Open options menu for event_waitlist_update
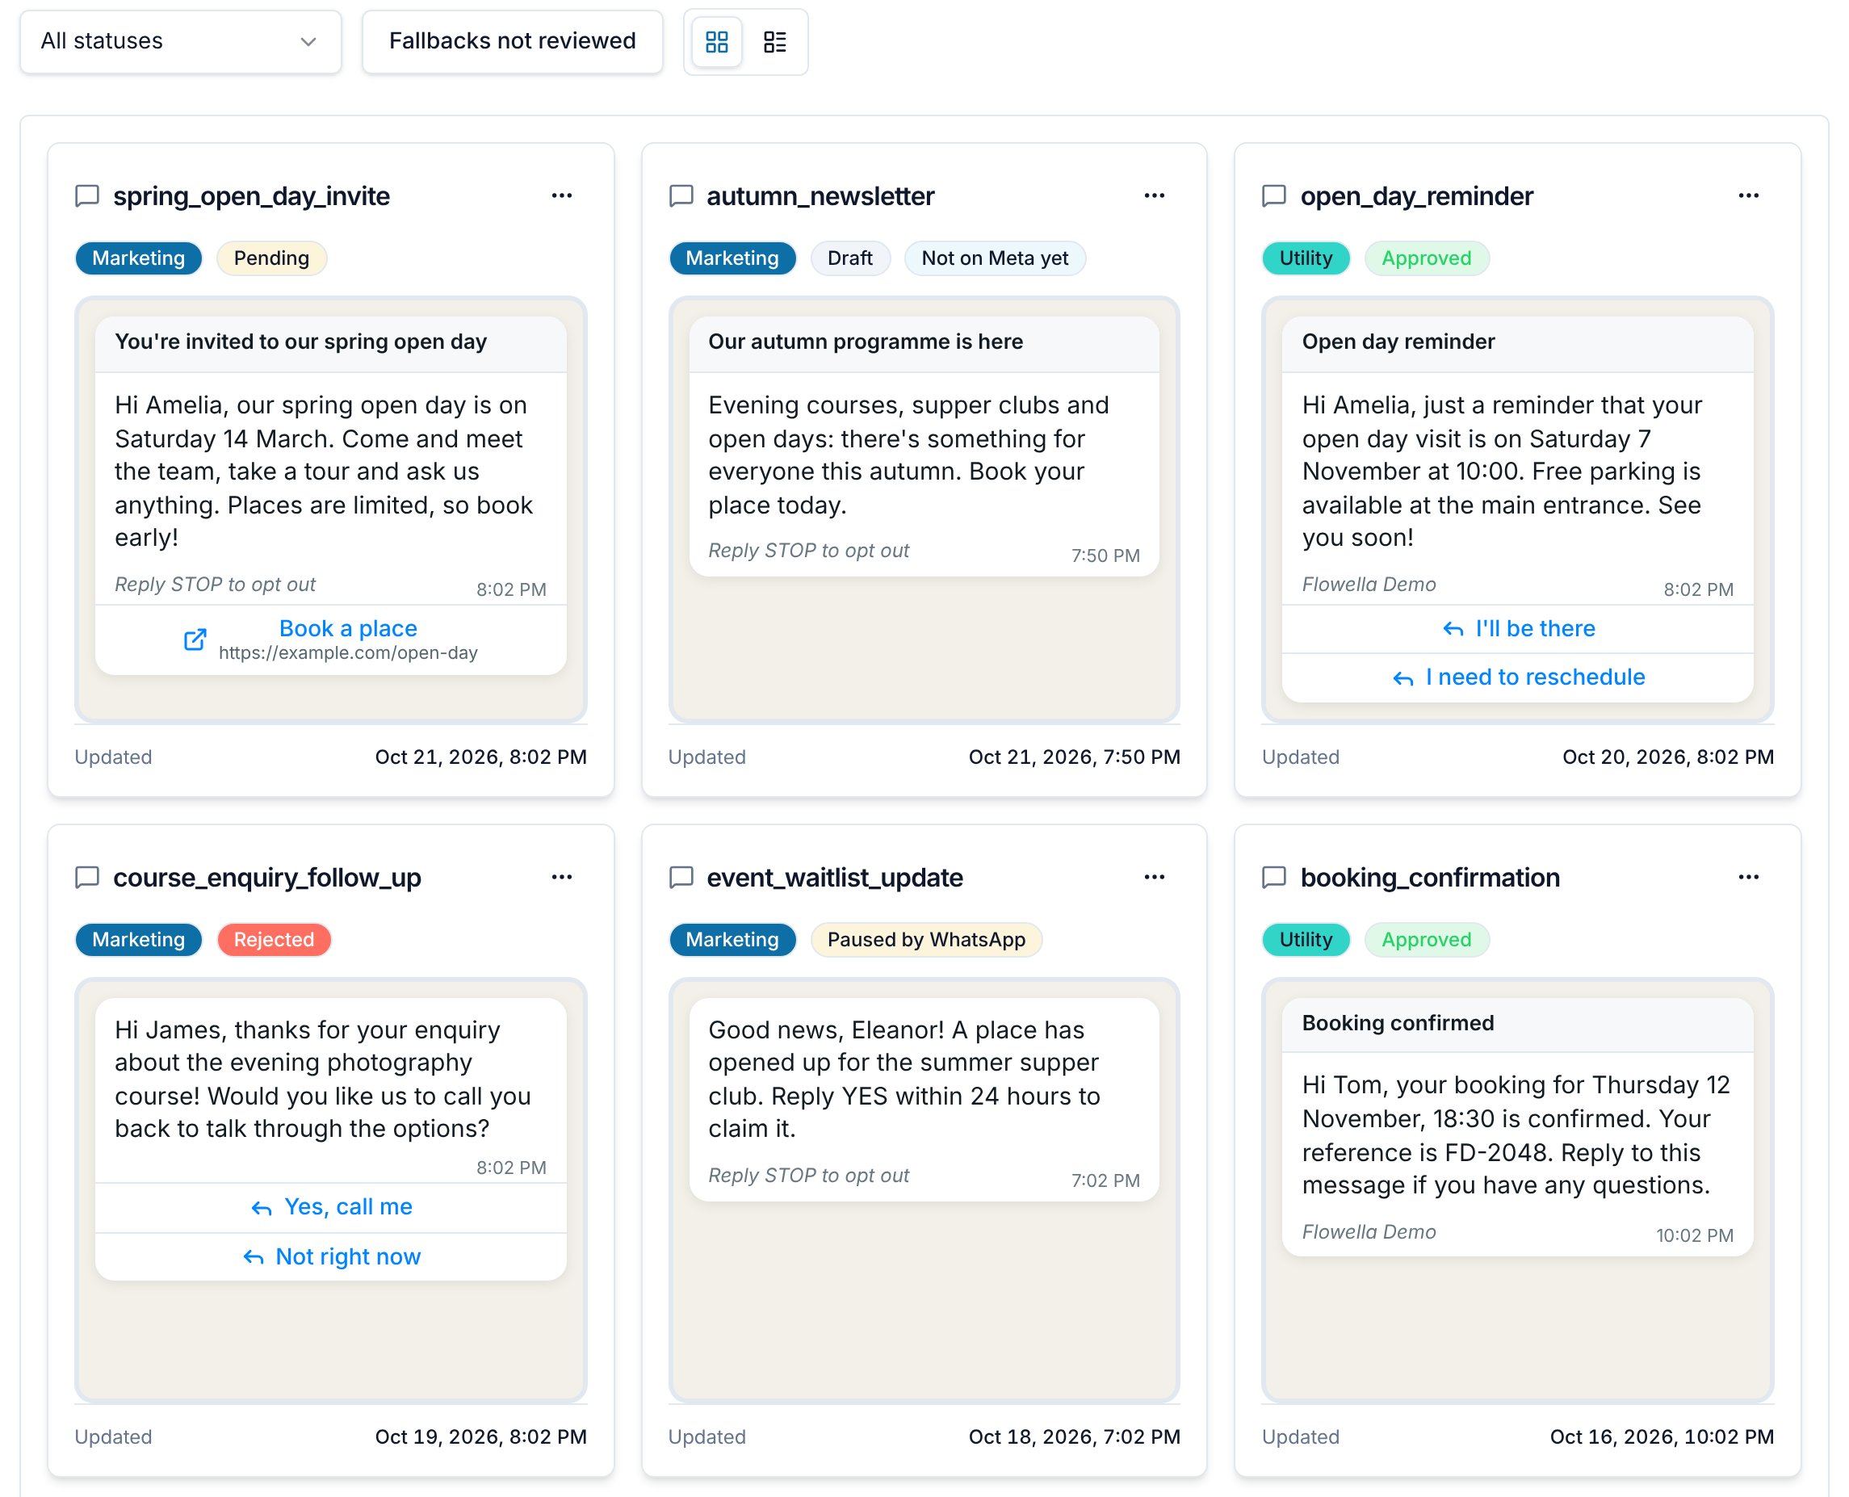Viewport: 1849px width, 1497px height. [1154, 877]
